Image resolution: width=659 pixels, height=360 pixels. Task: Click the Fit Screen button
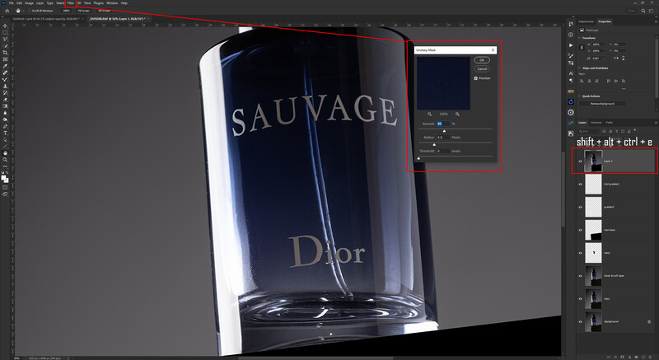pyautogui.click(x=84, y=11)
